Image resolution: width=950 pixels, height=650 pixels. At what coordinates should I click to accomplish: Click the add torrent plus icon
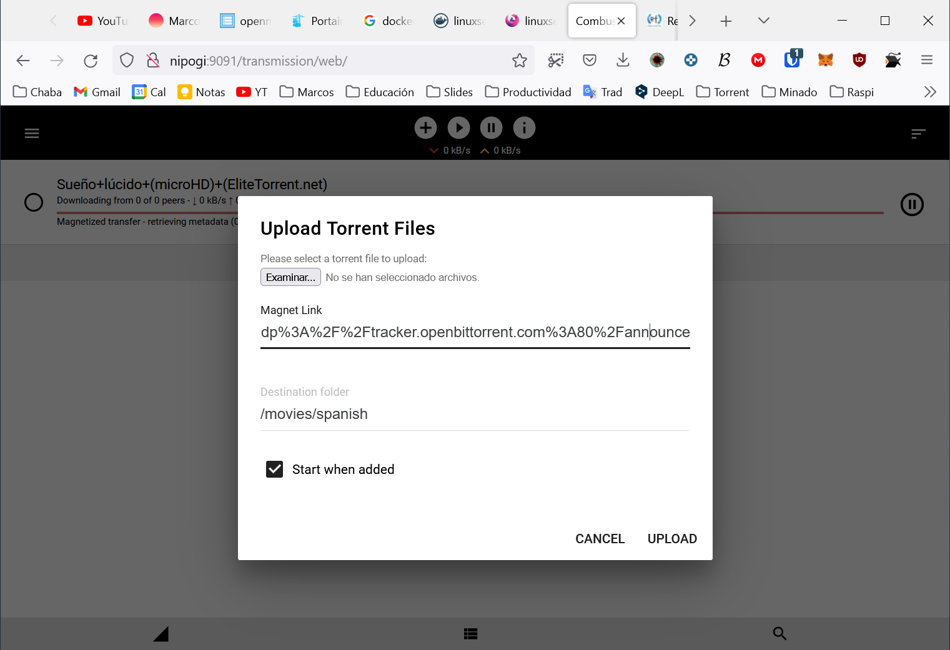pyautogui.click(x=425, y=128)
